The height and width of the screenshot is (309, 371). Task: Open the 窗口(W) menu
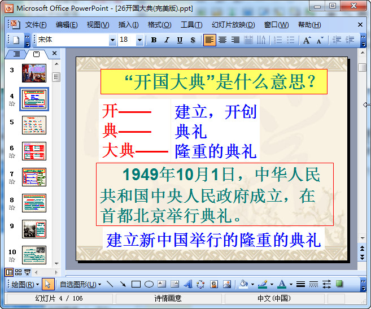point(276,25)
